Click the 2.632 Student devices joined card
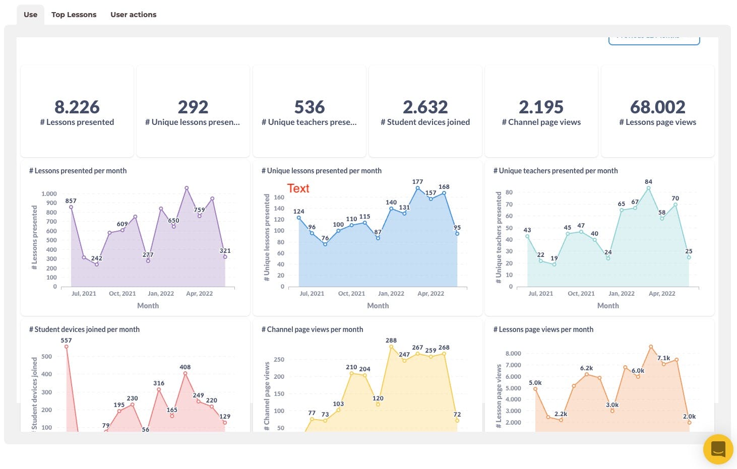737x469 pixels. [x=425, y=112]
